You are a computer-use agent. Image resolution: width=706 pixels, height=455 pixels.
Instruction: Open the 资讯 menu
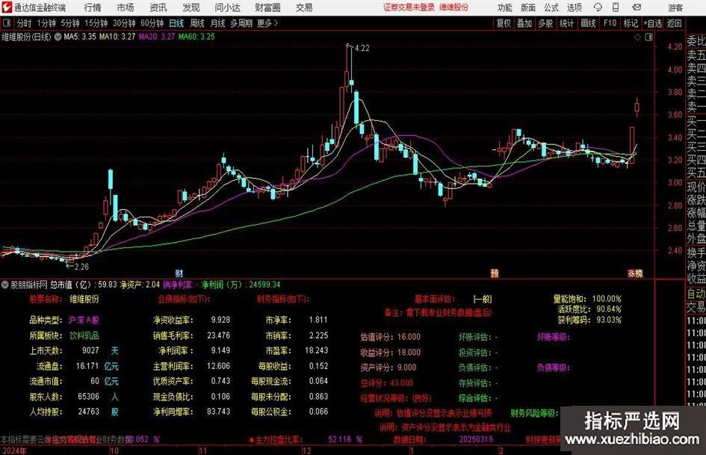click(158, 7)
